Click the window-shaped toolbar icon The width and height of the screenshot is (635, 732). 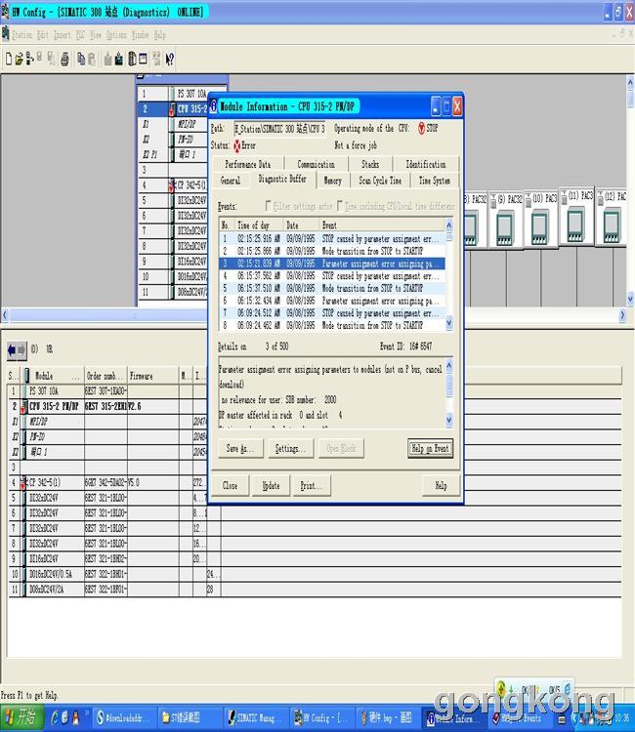tap(143, 59)
